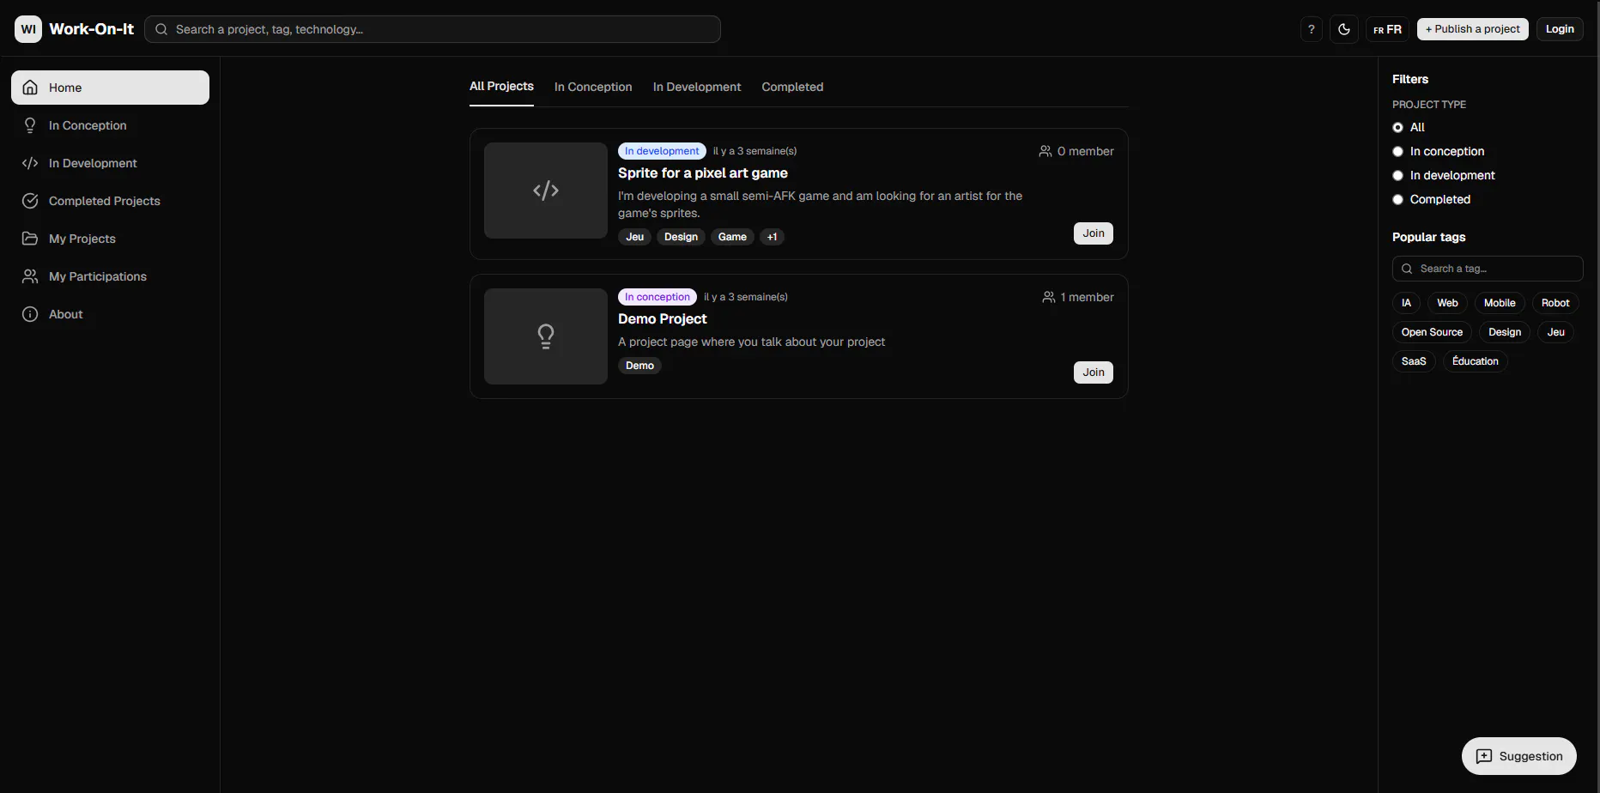Screen dimensions: 1600x793
Task: Select the In conception filter radio
Action: click(1397, 151)
